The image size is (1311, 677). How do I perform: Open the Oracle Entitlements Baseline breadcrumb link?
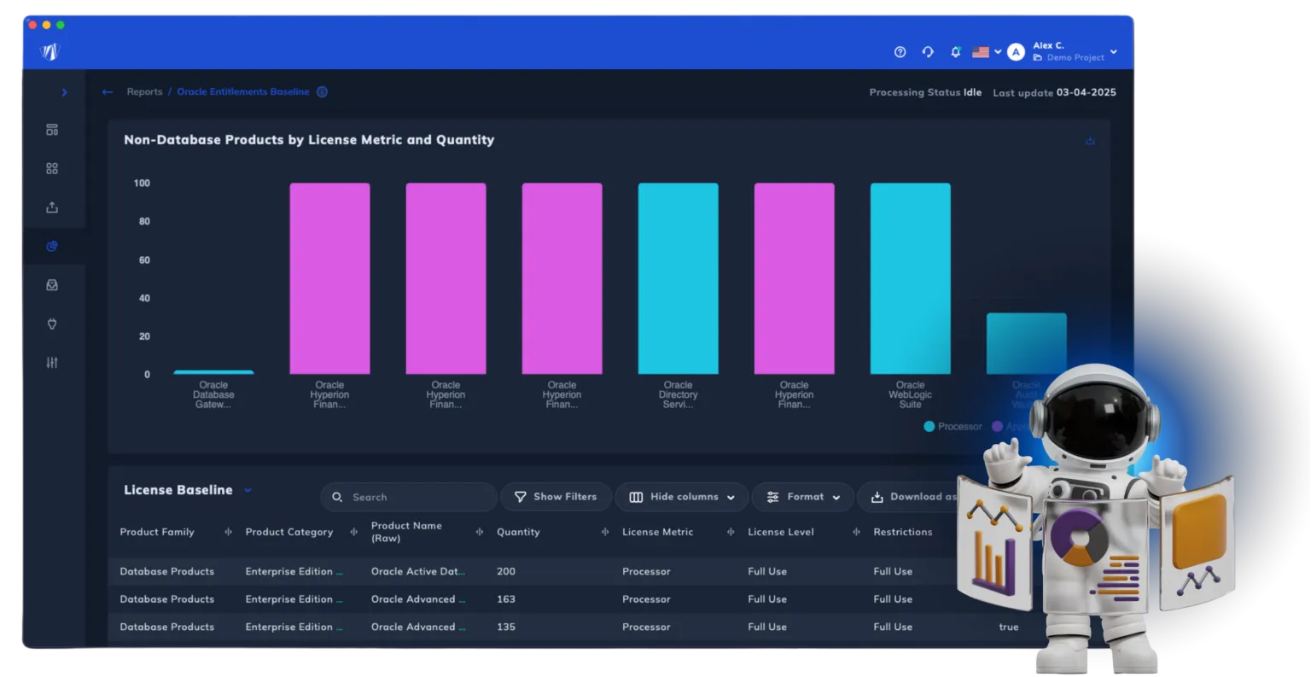pos(242,91)
